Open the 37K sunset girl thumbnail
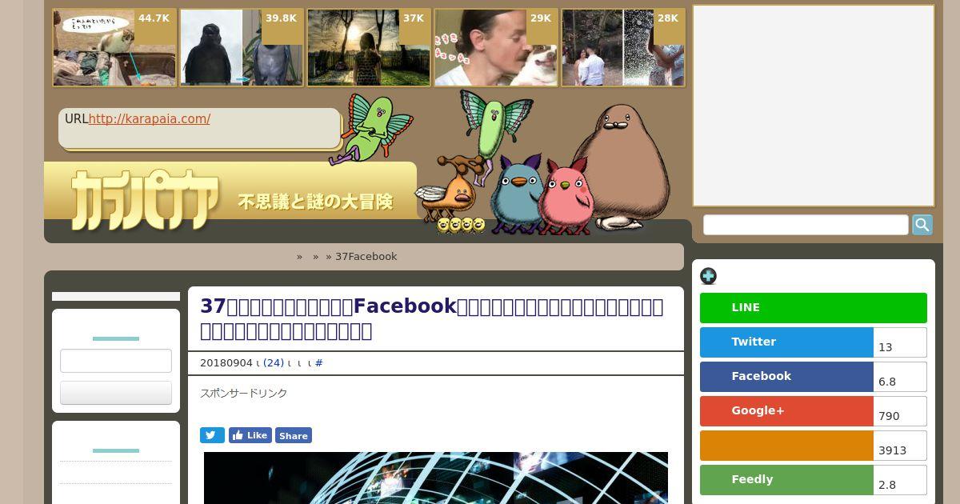The height and width of the screenshot is (504, 960). (x=369, y=48)
